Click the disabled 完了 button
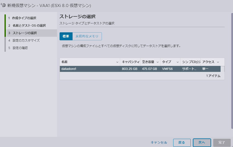This screenshot has width=233, height=147. 222,143
